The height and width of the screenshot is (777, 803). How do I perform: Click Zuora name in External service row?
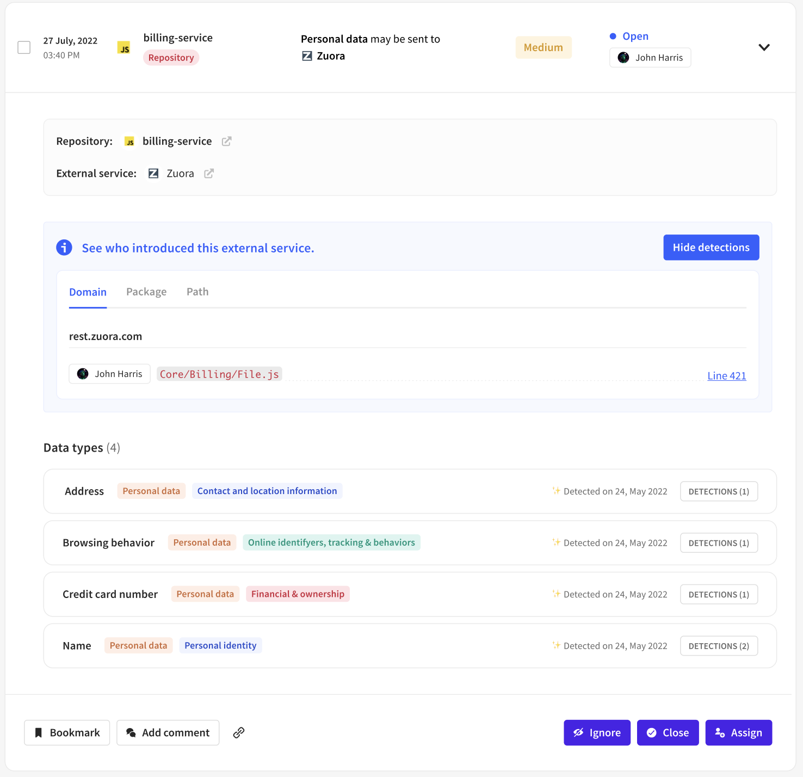(180, 173)
